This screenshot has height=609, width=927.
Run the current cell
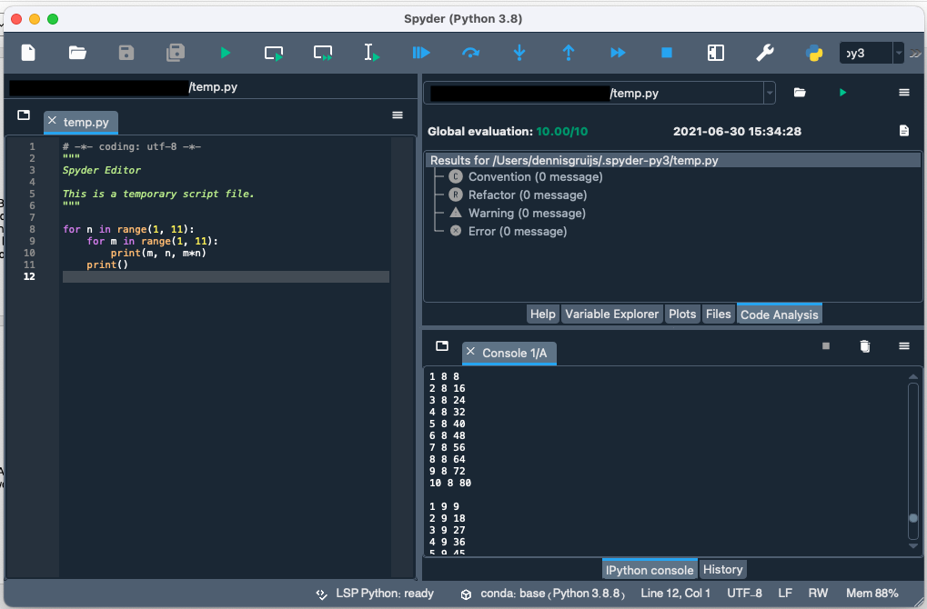click(273, 52)
